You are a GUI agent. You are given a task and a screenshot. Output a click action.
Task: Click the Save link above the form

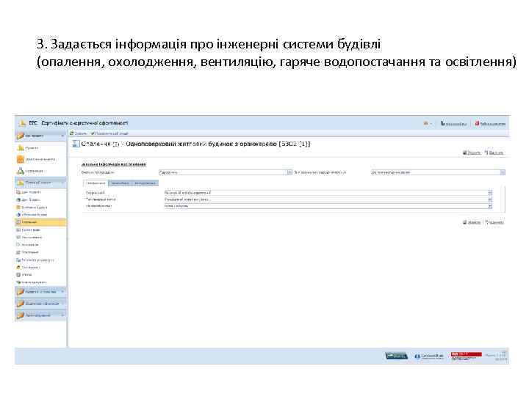pyautogui.click(x=472, y=153)
